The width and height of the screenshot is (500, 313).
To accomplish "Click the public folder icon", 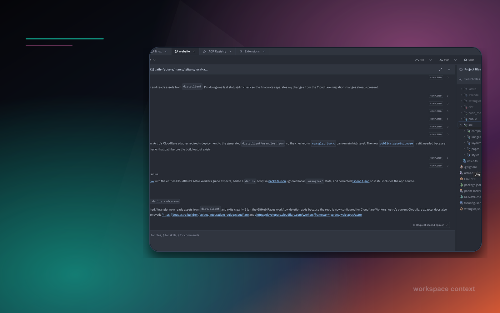I will pyautogui.click(x=466, y=119).
